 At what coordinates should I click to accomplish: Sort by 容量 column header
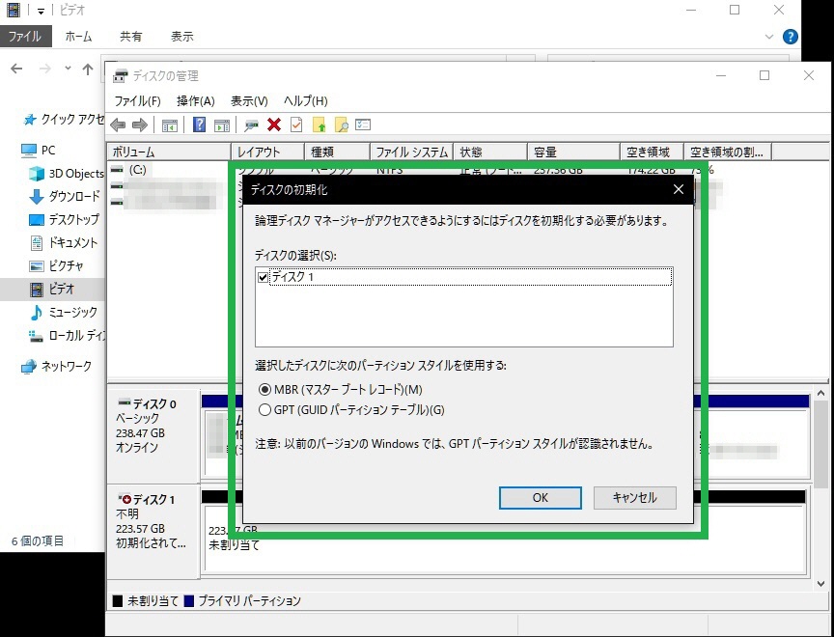pyautogui.click(x=574, y=152)
